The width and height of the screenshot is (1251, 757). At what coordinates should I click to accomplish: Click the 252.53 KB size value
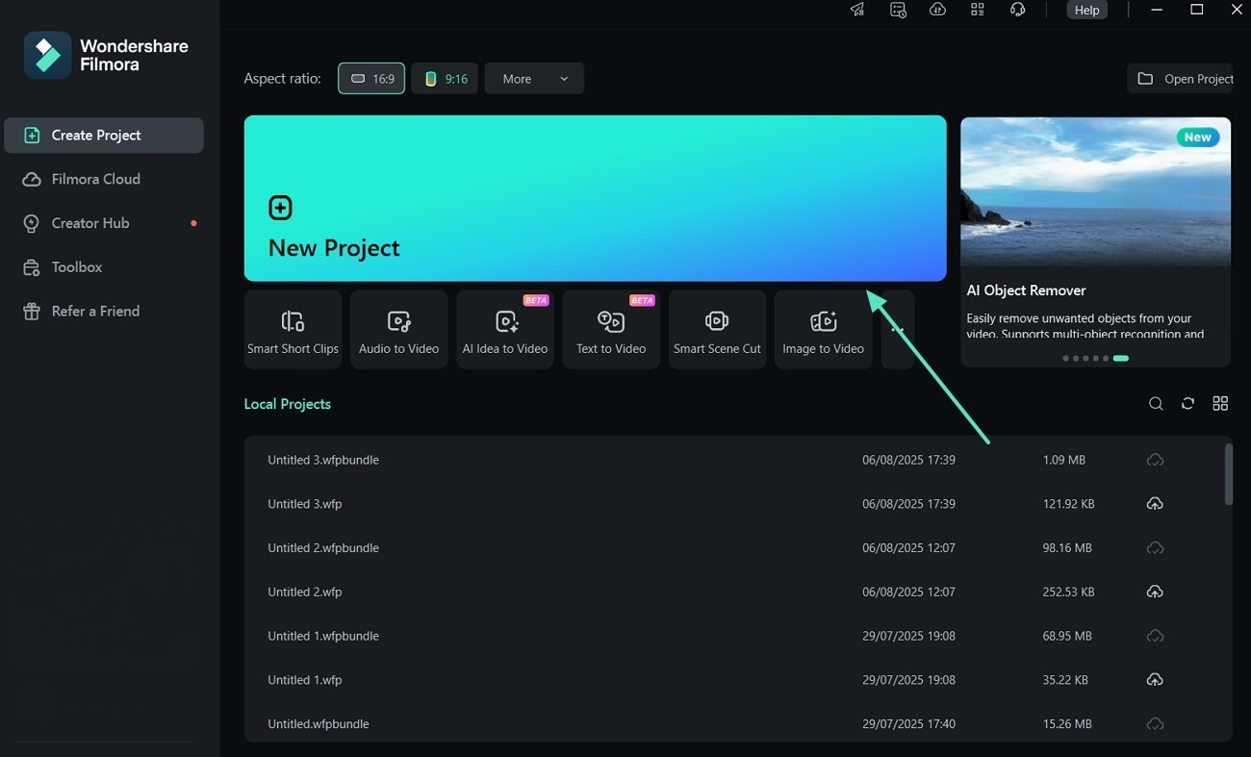pos(1068,593)
